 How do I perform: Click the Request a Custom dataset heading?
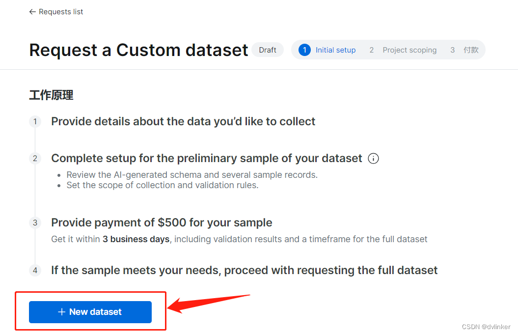pyautogui.click(x=138, y=50)
